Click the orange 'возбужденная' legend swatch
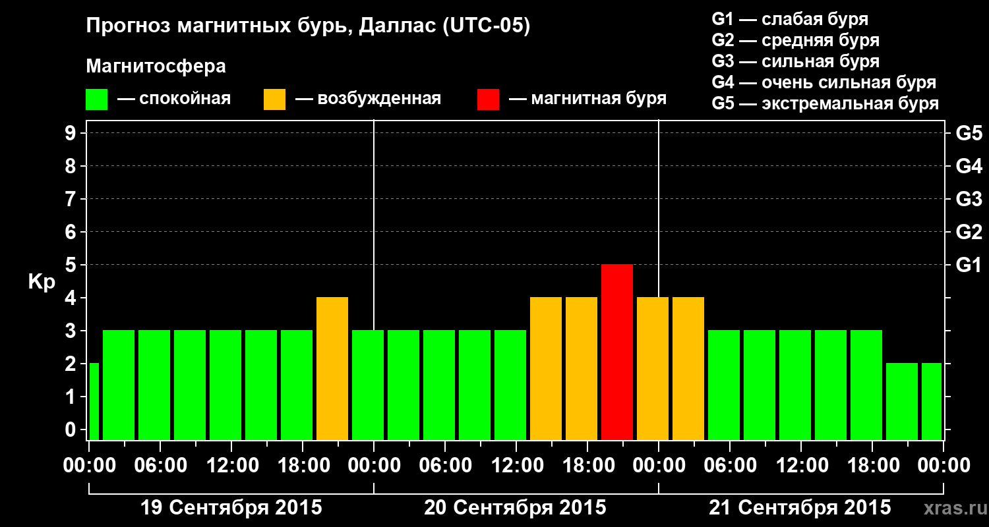 [x=275, y=99]
